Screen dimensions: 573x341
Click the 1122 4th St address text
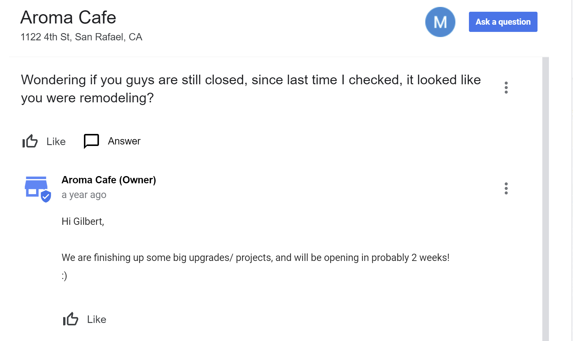81,37
